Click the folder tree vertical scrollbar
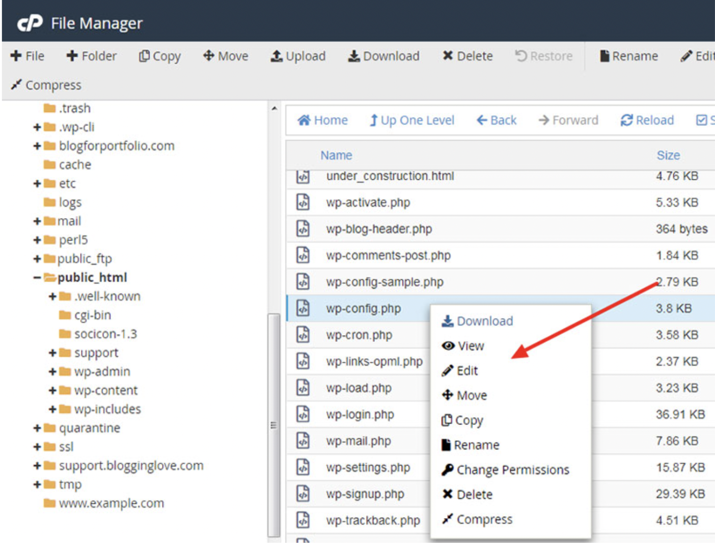The width and height of the screenshot is (715, 543). (274, 425)
